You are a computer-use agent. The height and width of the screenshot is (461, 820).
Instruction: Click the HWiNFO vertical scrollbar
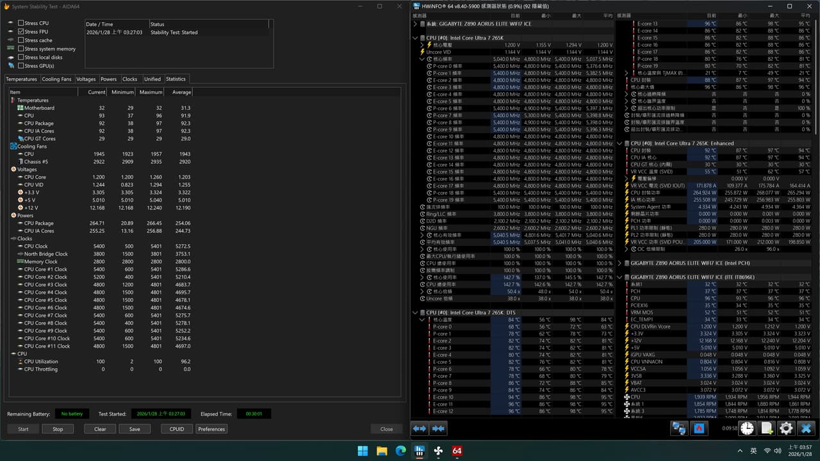[x=816, y=218]
